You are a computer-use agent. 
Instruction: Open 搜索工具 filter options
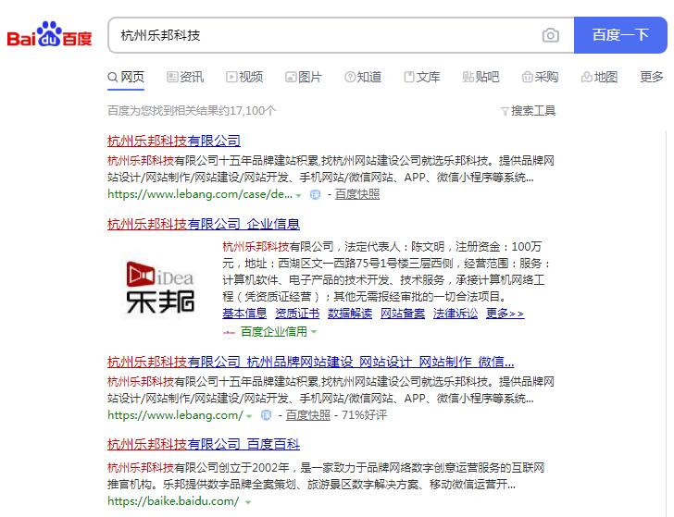pyautogui.click(x=533, y=111)
